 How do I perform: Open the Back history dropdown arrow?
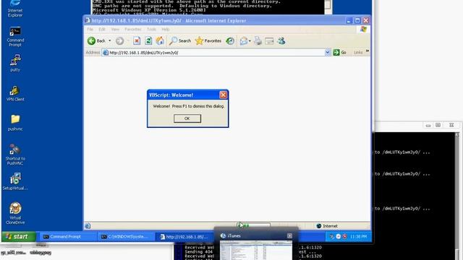coord(110,40)
